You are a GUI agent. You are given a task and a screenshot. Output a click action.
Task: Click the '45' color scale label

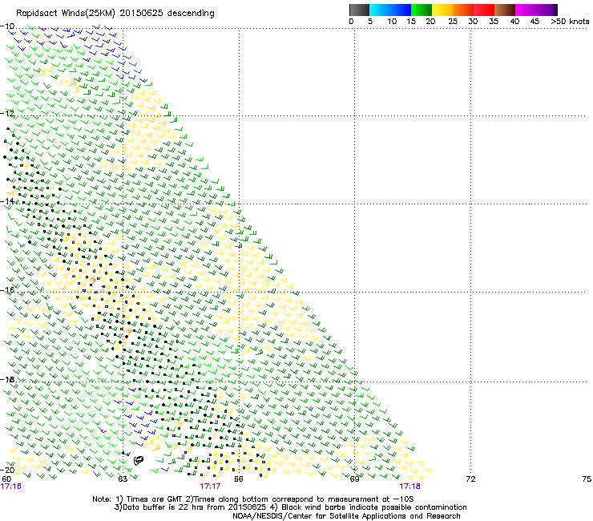click(x=535, y=22)
